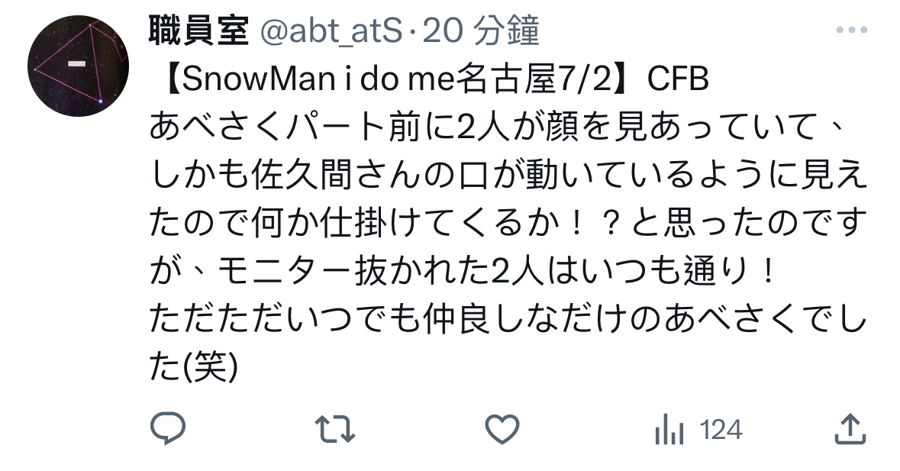The image size is (900, 471).
Task: Visit the 職員室 display name profile link
Action: click(x=198, y=31)
